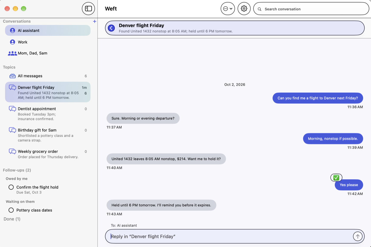Viewport: 371px width, 247px height.
Task: Go back from Denver flight Friday topic
Action: pos(111,28)
